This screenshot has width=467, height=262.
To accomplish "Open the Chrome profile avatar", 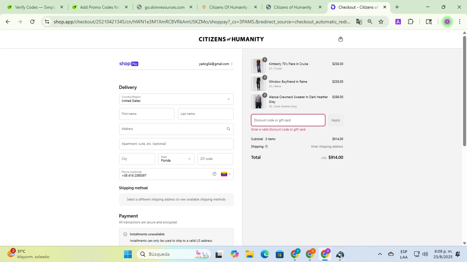I will click(x=447, y=22).
